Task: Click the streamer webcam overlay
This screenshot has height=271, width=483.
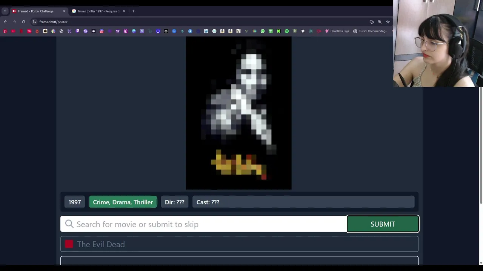Action: [x=438, y=44]
